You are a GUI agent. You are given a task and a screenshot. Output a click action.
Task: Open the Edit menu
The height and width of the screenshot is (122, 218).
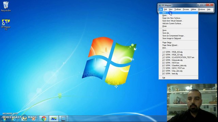(165, 9)
